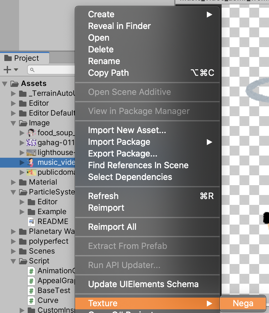Select the Curve script name
The width and height of the screenshot is (269, 313).
pos(48,300)
